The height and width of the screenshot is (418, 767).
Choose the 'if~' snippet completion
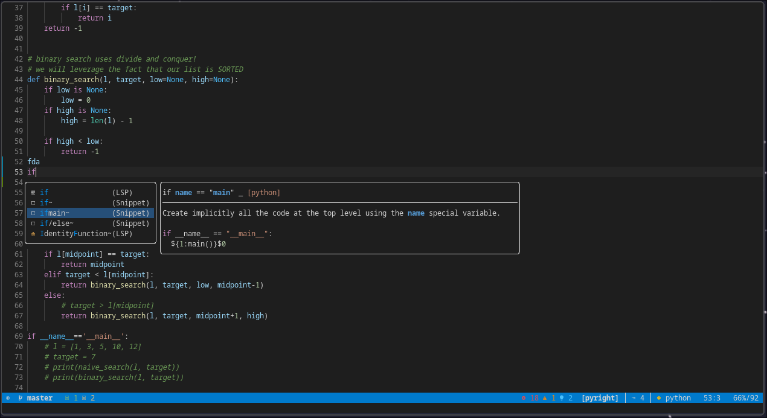(x=91, y=203)
